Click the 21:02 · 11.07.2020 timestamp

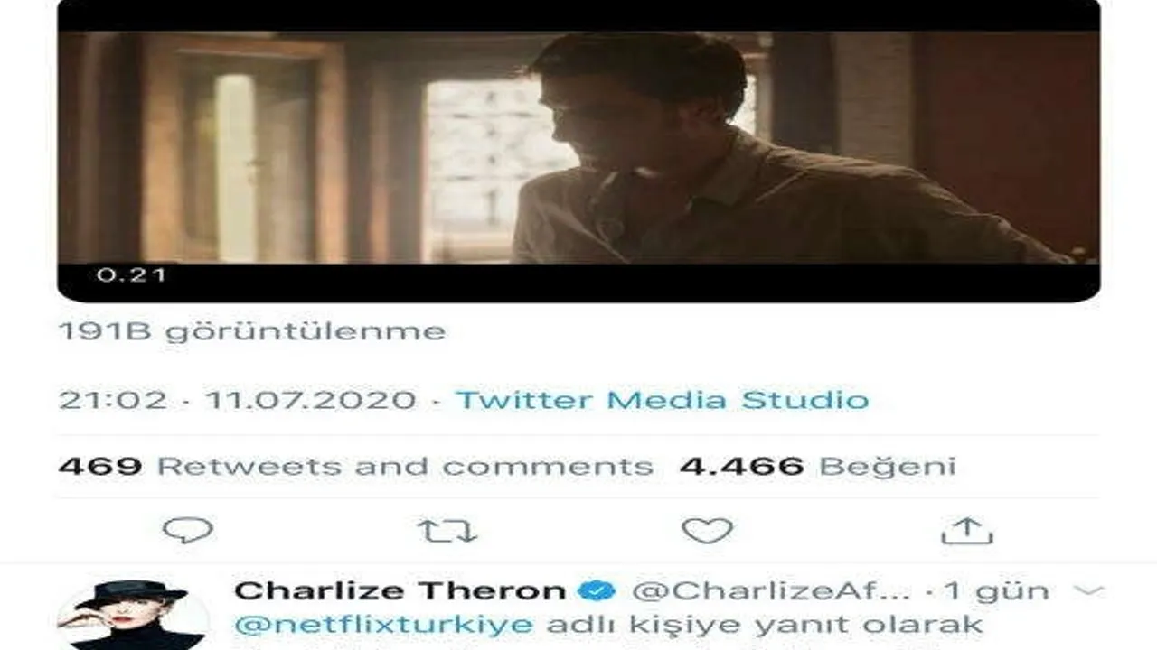[238, 399]
